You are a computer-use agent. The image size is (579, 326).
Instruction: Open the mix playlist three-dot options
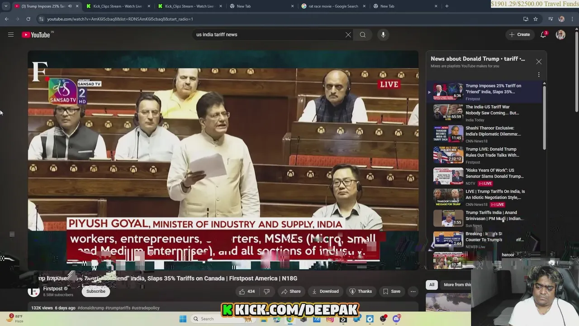(x=539, y=75)
